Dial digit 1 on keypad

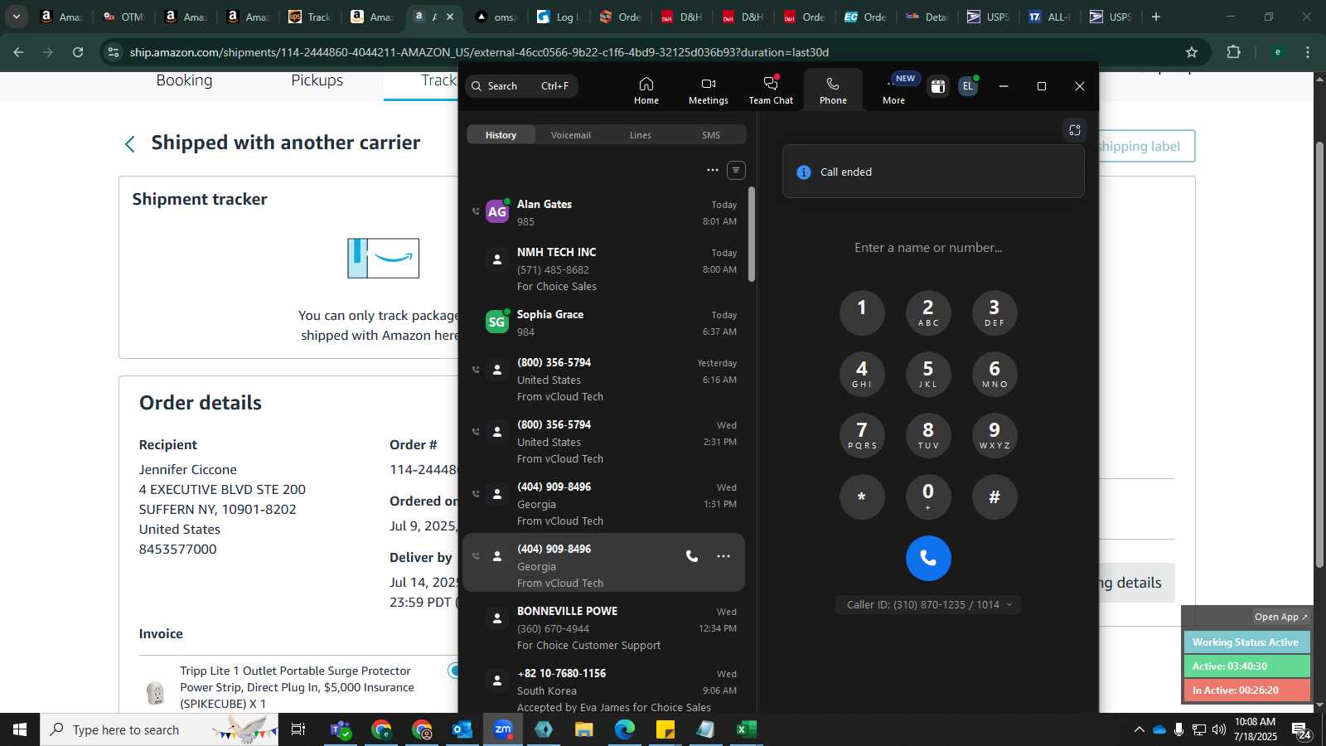pyautogui.click(x=862, y=312)
